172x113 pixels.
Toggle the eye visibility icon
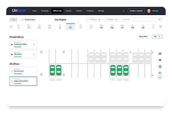click(160, 60)
